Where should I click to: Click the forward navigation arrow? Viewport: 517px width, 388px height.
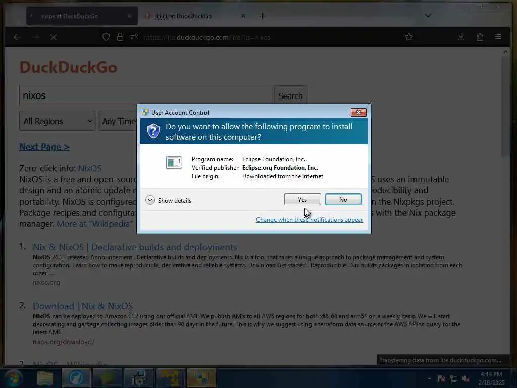36,37
